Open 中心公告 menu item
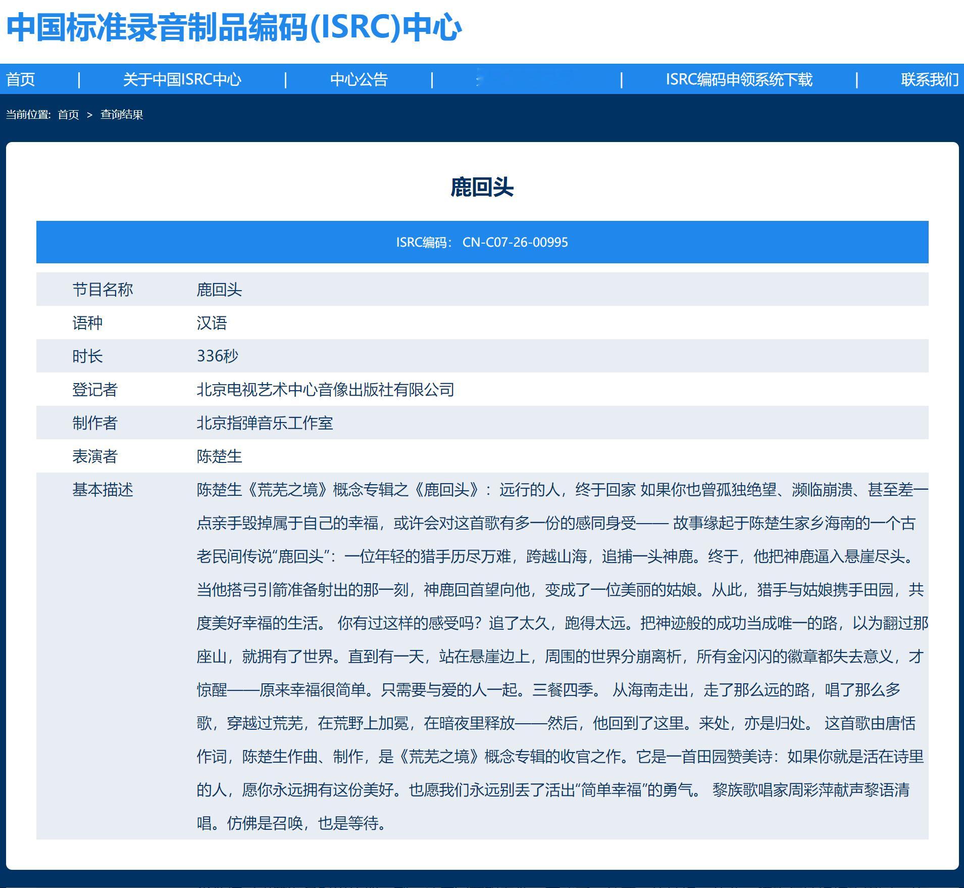This screenshot has height=888, width=964. coord(359,80)
